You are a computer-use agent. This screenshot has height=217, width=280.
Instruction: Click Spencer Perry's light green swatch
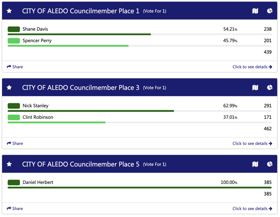pyautogui.click(x=14, y=41)
